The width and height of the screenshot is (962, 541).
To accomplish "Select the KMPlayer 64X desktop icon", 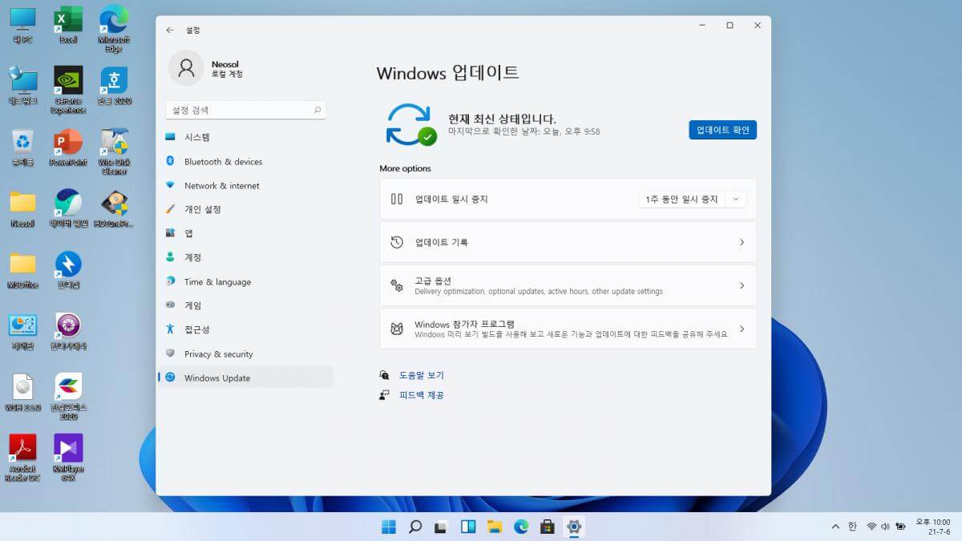I will tap(68, 458).
